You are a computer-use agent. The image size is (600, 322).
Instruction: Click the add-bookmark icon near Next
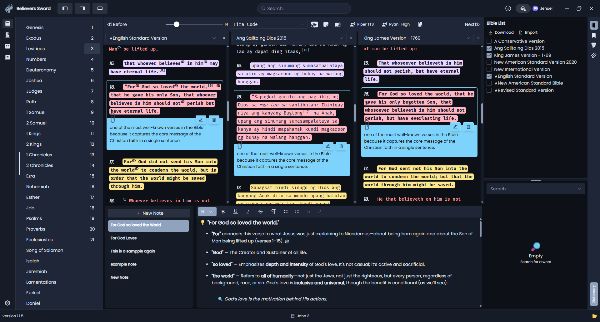(x=420, y=24)
